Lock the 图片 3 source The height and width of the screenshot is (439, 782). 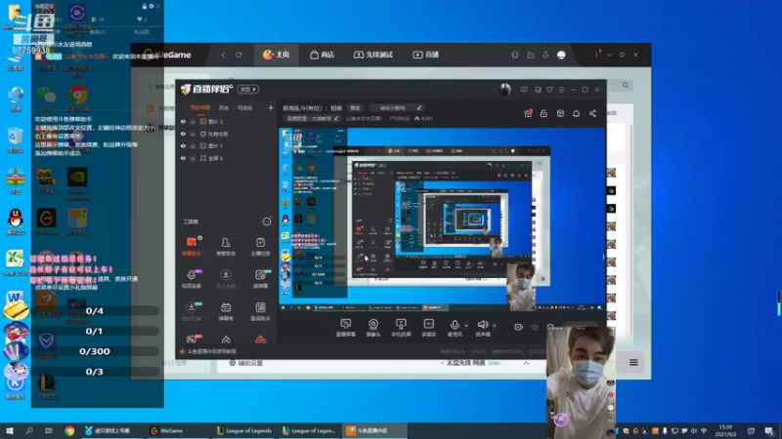[x=193, y=121]
